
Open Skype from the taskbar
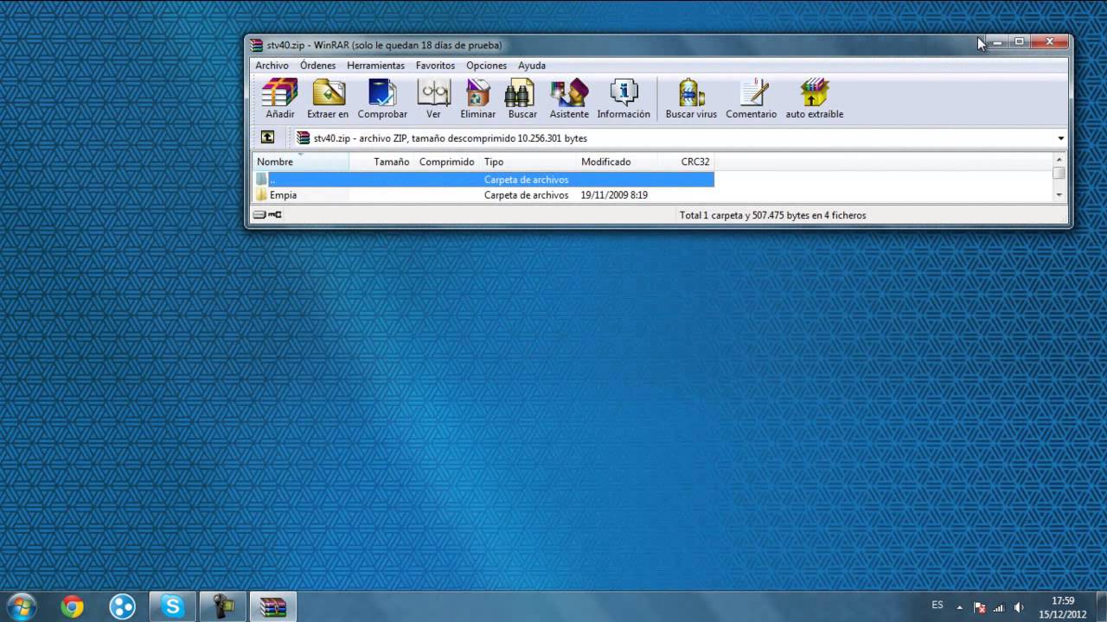point(172,607)
